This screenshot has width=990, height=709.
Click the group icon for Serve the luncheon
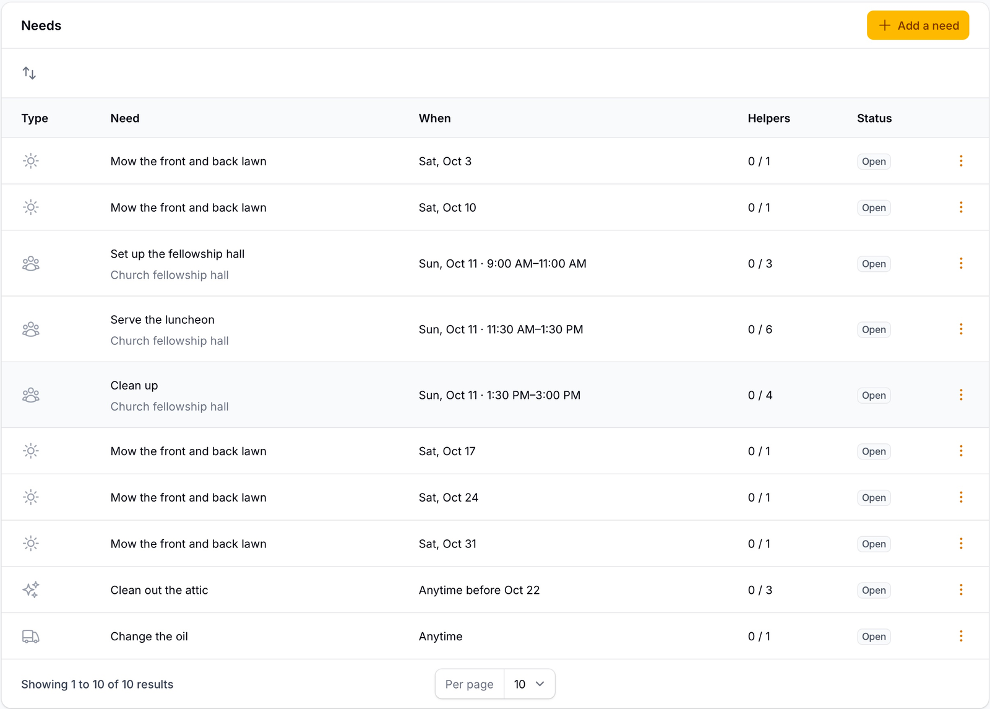(31, 329)
